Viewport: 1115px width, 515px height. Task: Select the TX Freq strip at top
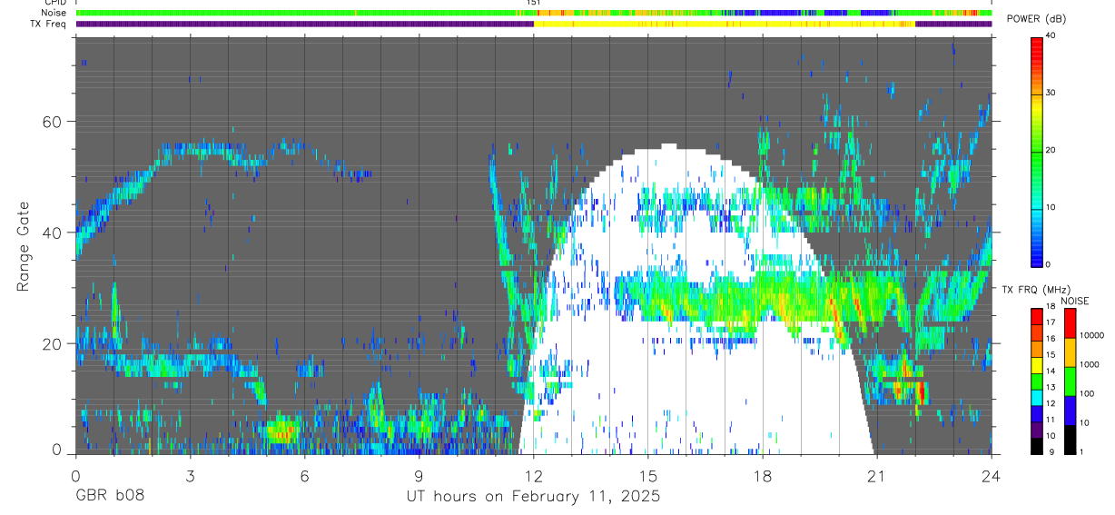click(534, 24)
